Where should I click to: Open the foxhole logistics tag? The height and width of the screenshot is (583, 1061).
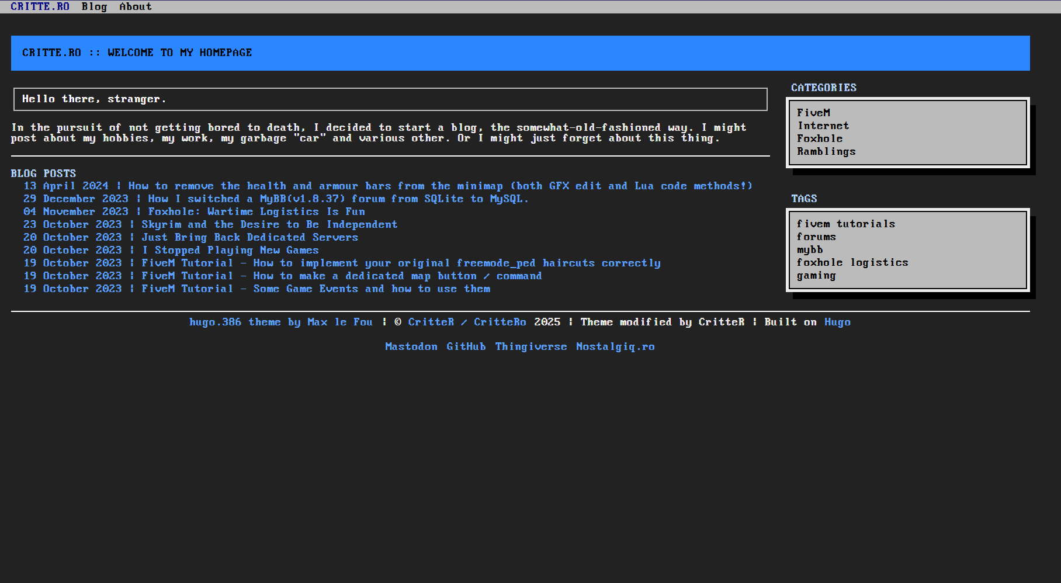(x=852, y=262)
